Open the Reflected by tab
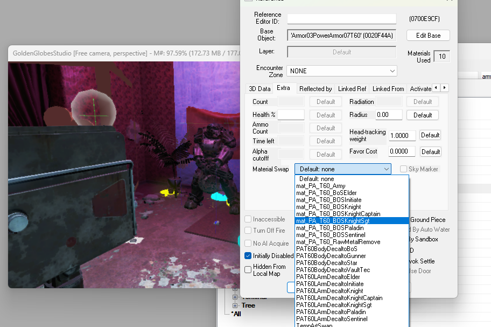 [315, 89]
